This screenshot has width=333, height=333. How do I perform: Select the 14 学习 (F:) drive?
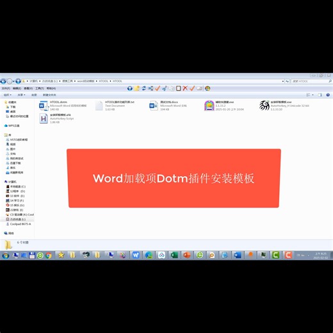coord(17,200)
